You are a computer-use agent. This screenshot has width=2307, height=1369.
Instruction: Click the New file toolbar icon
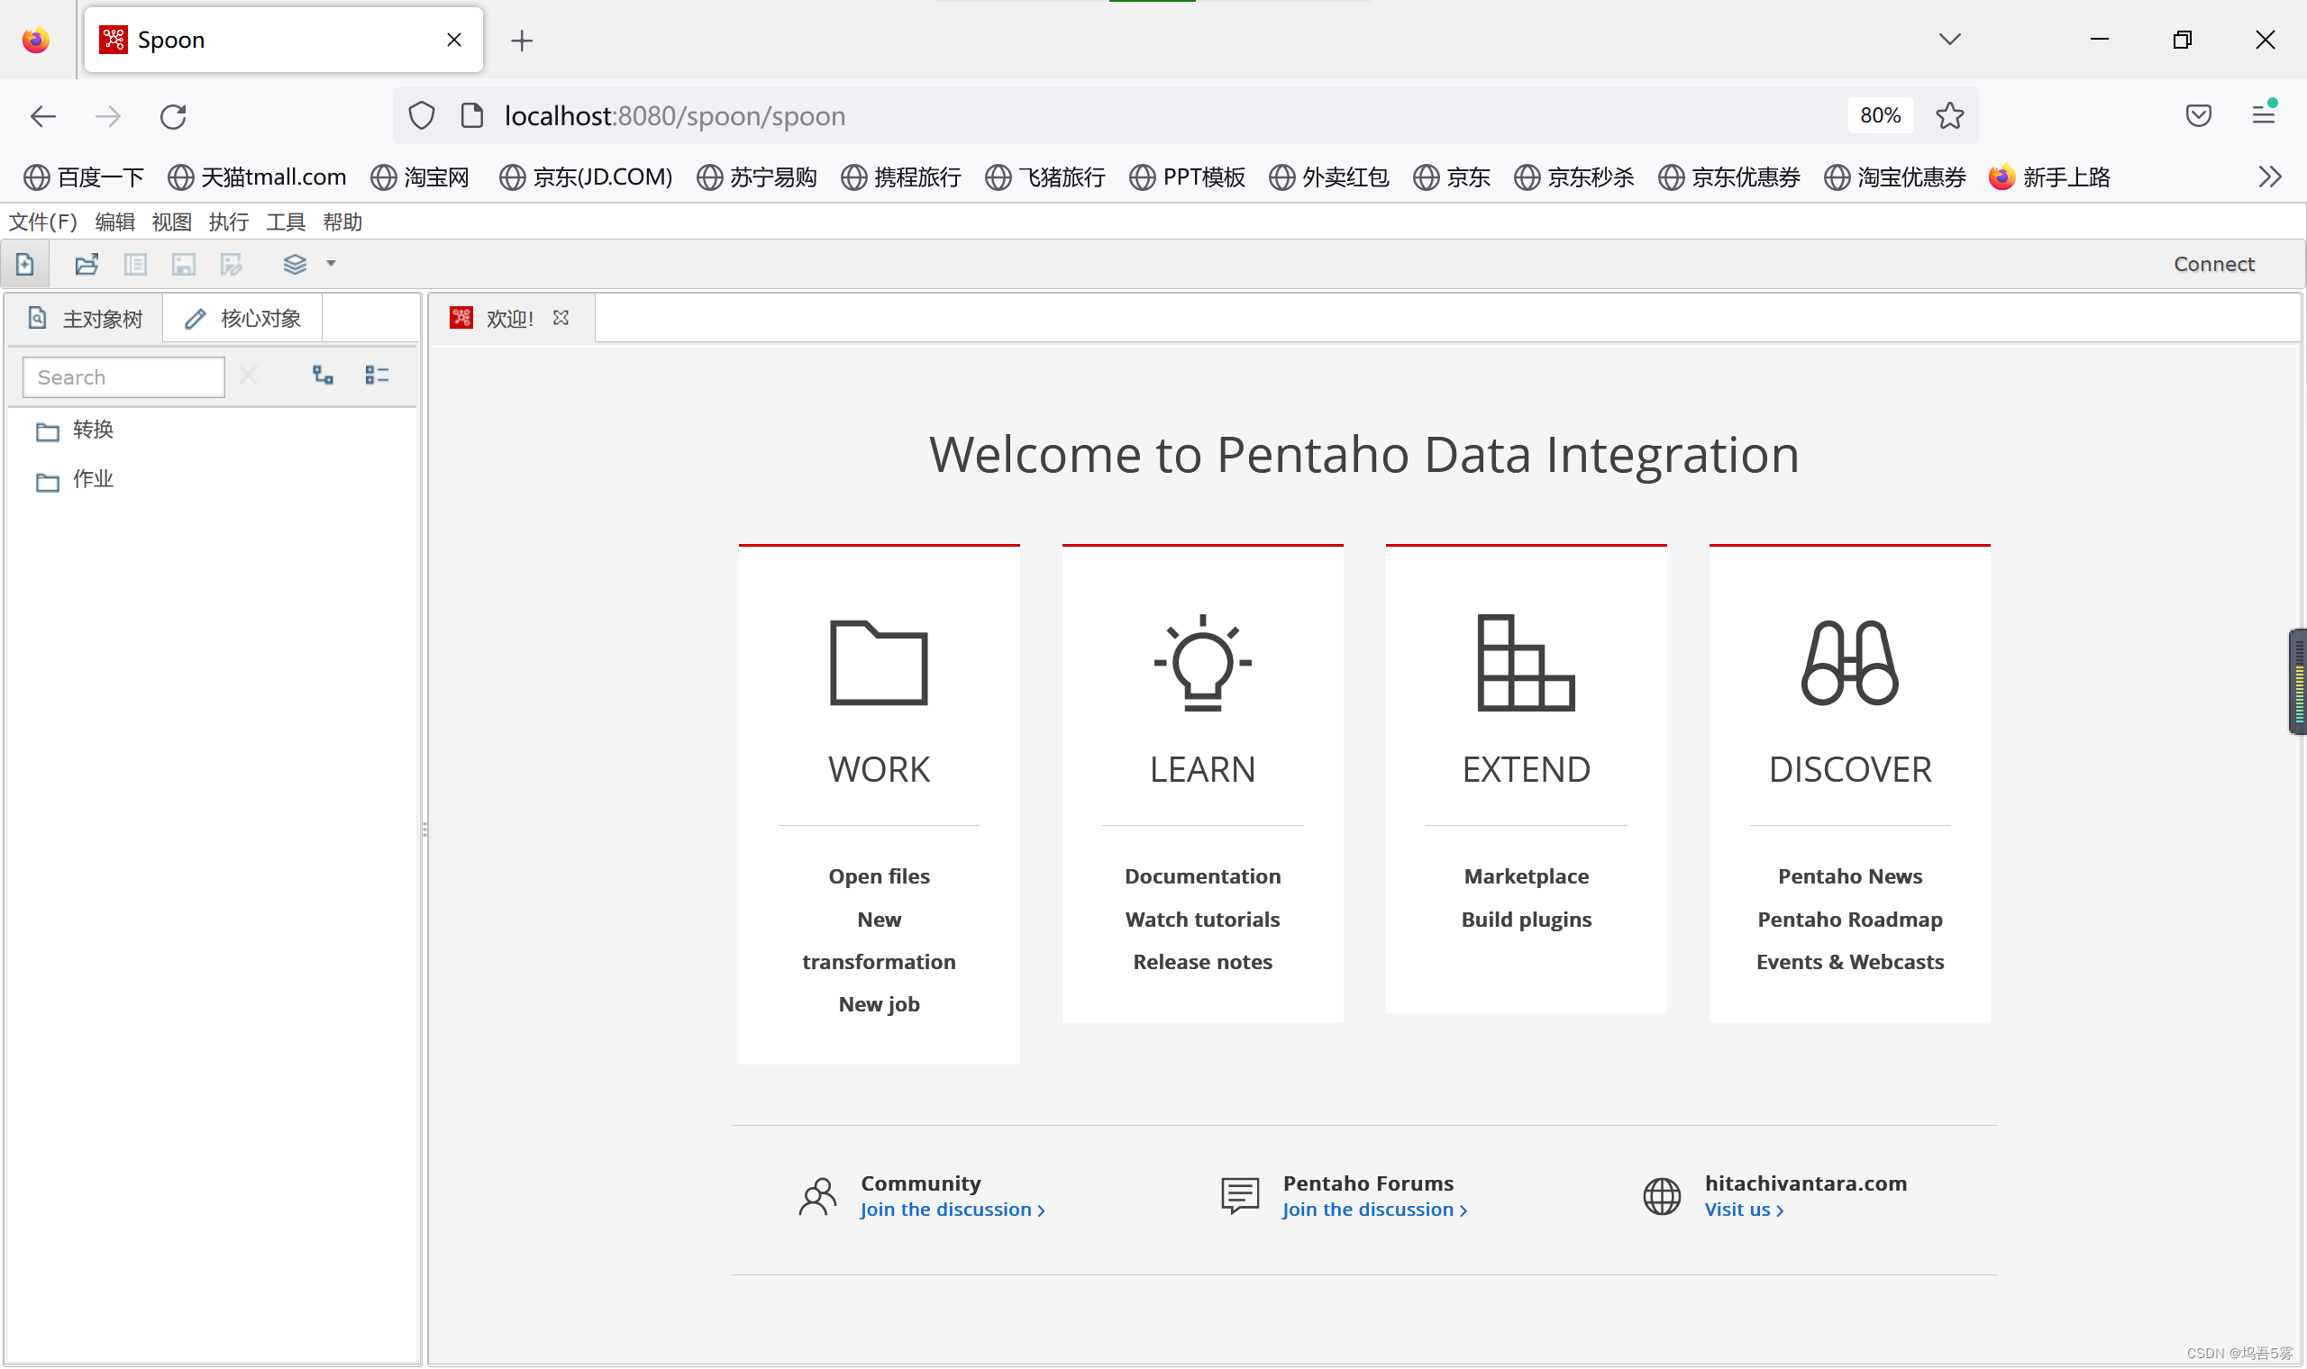click(x=25, y=265)
